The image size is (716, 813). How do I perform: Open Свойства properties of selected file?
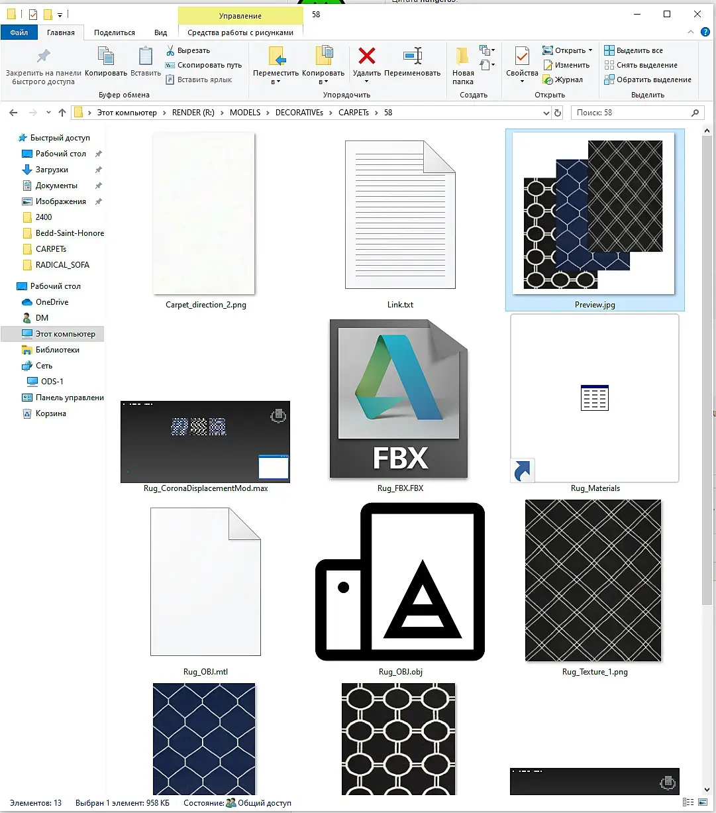tap(522, 65)
